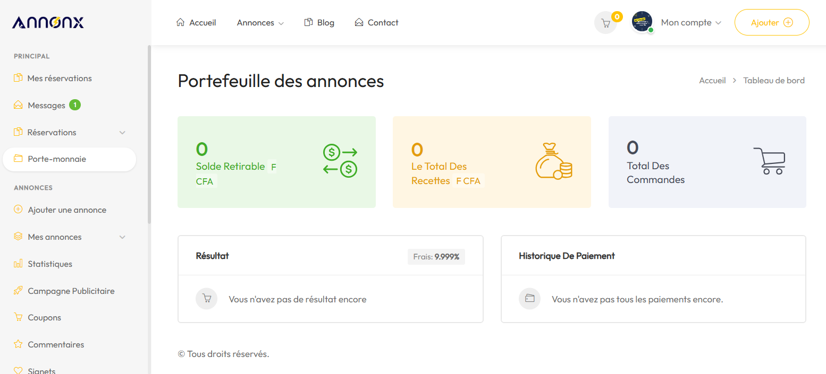Screen dimensions: 826x374
Task: Open the shopping cart icon in header
Action: 605,23
